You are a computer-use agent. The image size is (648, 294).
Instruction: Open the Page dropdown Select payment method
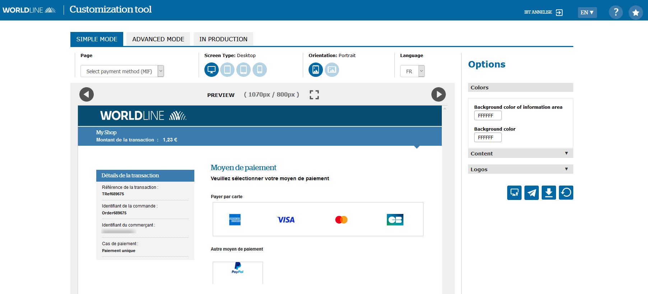tap(122, 71)
